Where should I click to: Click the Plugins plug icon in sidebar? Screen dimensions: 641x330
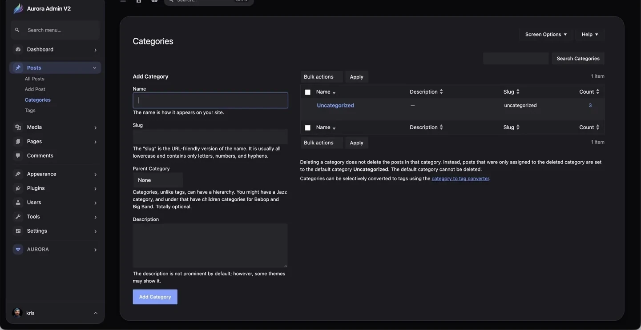(18, 188)
